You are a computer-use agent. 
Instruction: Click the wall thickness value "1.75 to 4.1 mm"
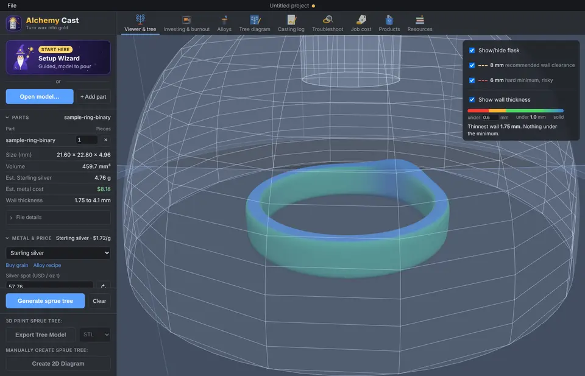coord(93,200)
